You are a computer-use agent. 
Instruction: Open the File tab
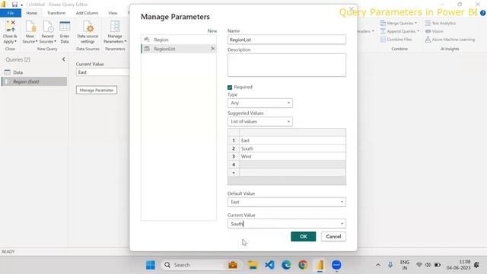point(11,13)
